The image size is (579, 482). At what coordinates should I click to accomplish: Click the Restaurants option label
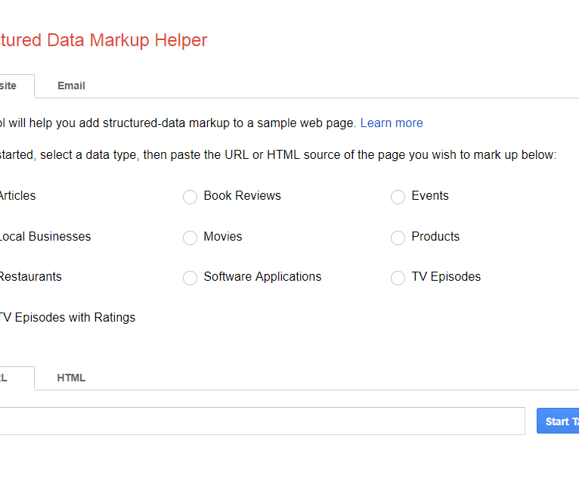click(30, 276)
